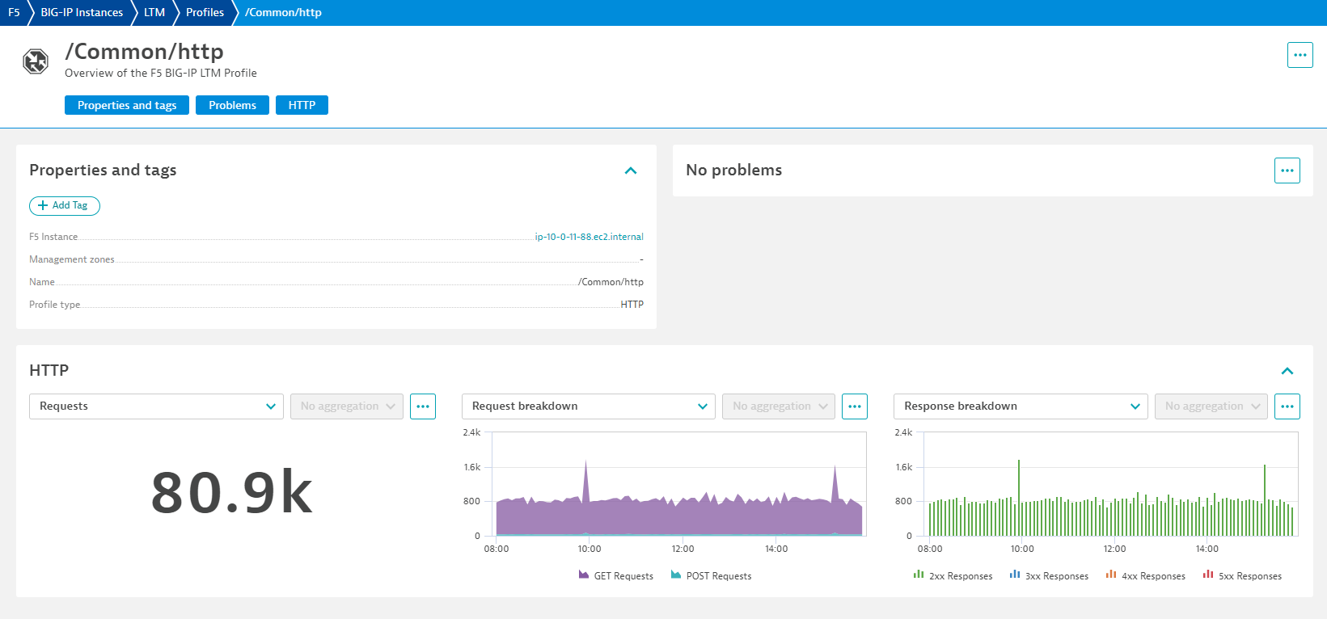Open more options for Requests chart
Screen dimensions: 1327x619
(423, 406)
